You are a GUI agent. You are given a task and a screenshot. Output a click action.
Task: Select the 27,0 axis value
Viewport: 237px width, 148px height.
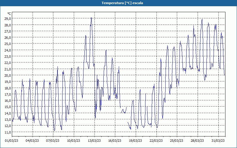click(x=8, y=31)
